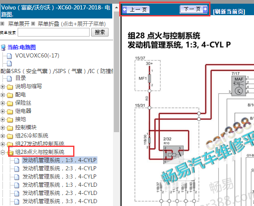Click page icon of 2:3，4-CYLP entry

click(17, 169)
